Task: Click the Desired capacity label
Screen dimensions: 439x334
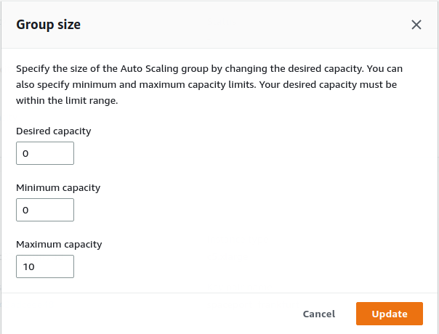Action: (x=54, y=131)
